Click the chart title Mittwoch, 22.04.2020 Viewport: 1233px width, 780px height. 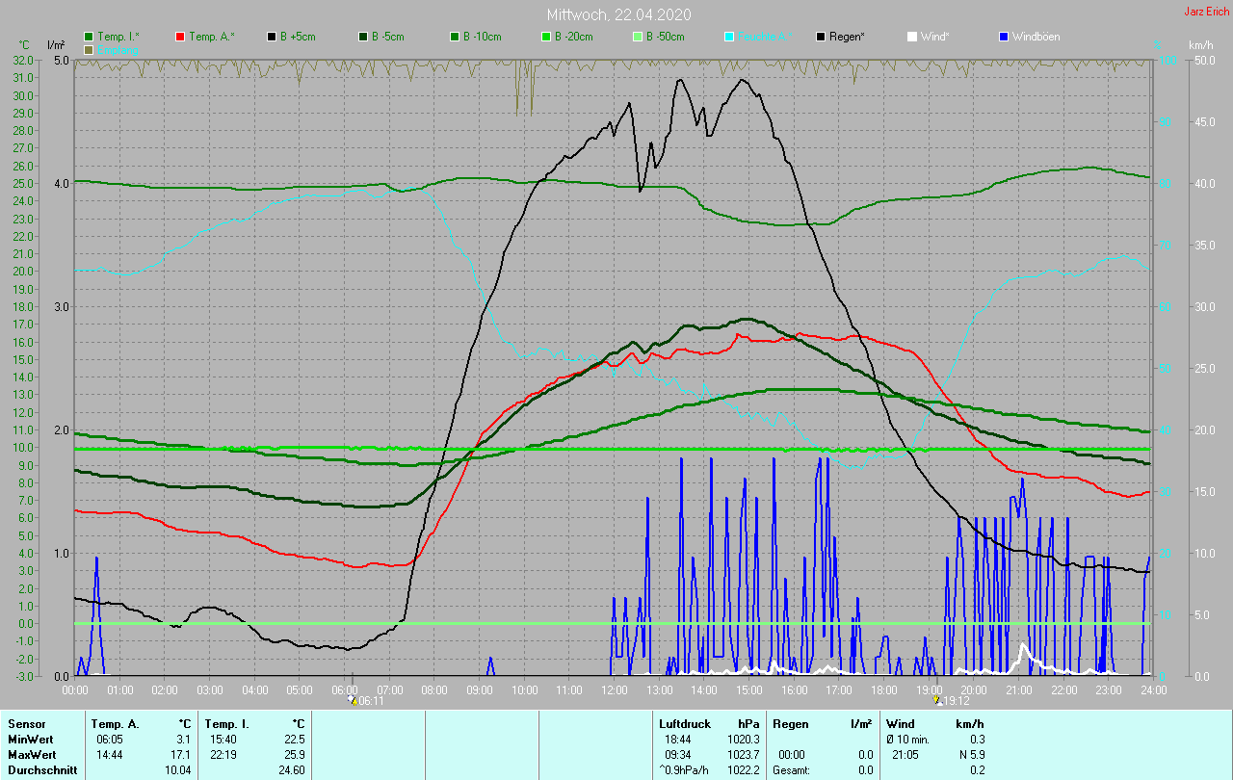pos(618,14)
